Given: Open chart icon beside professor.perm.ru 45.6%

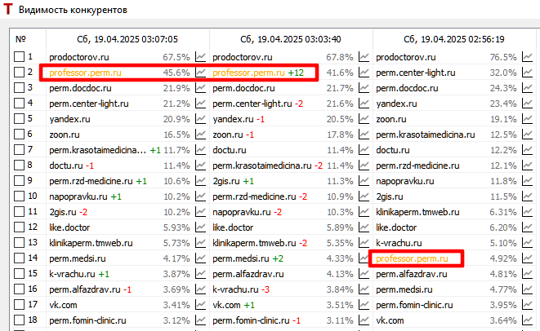Looking at the screenshot, I should 200,73.
